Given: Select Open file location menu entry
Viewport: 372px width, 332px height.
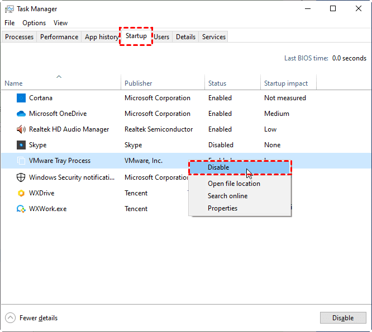Looking at the screenshot, I should [x=233, y=184].
